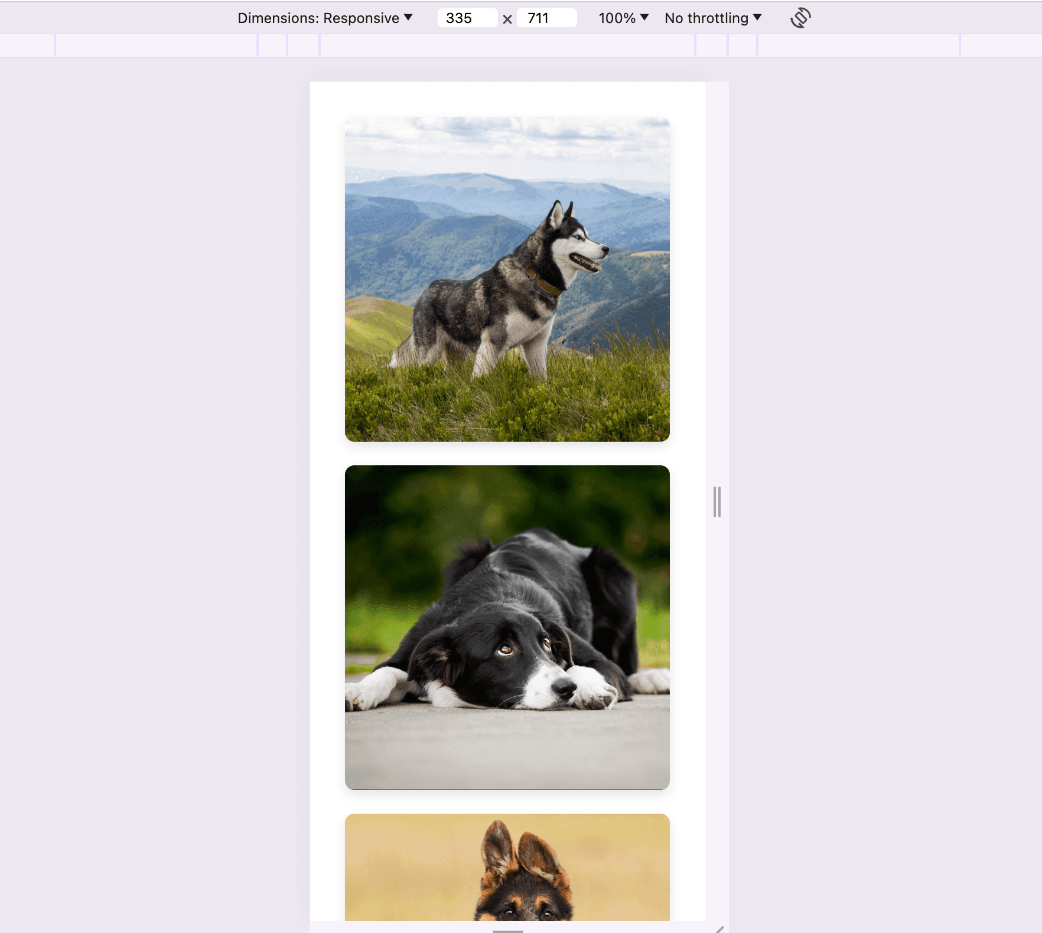The image size is (1042, 933).
Task: Click the arrow beside No throttling
Action: [757, 18]
